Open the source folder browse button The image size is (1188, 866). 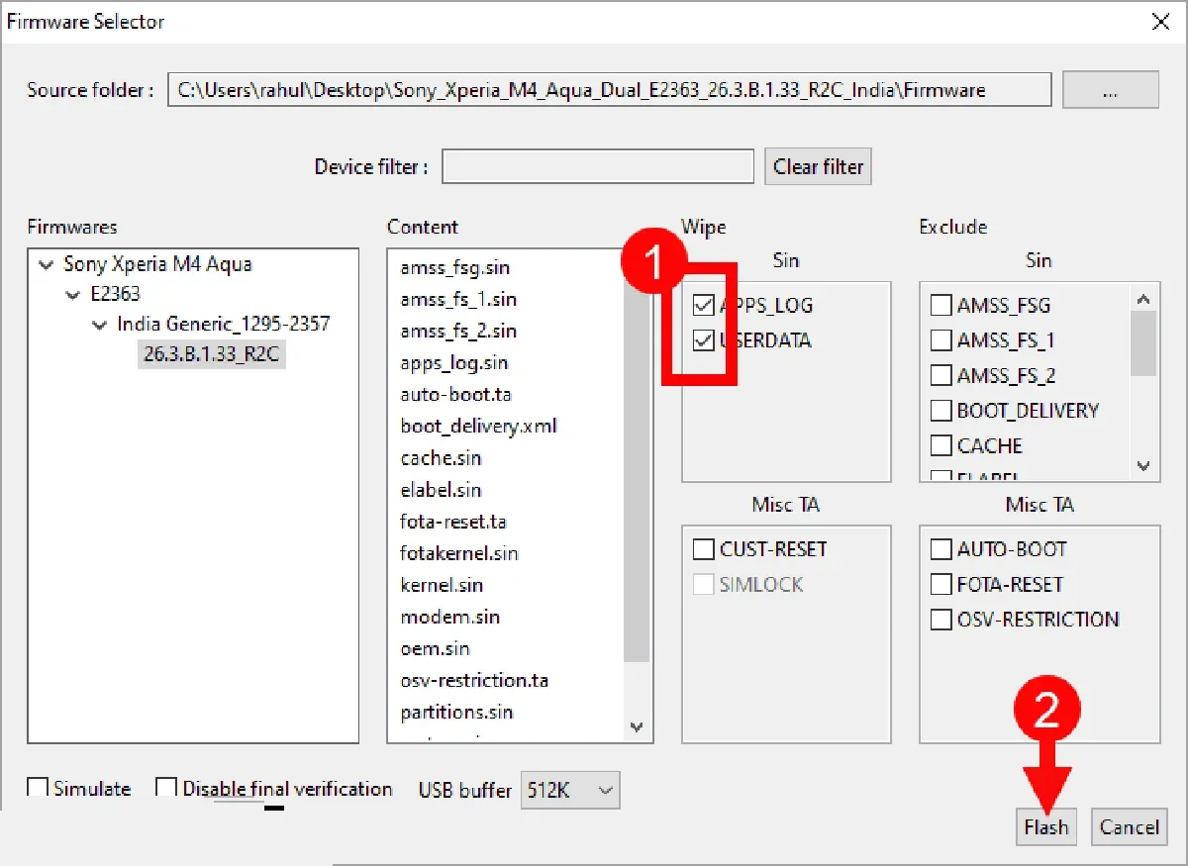(1111, 89)
